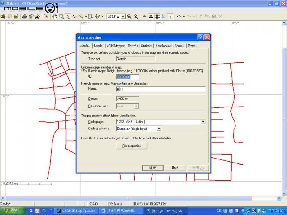
Task: Click the Map properties help question-mark button
Action: point(200,37)
